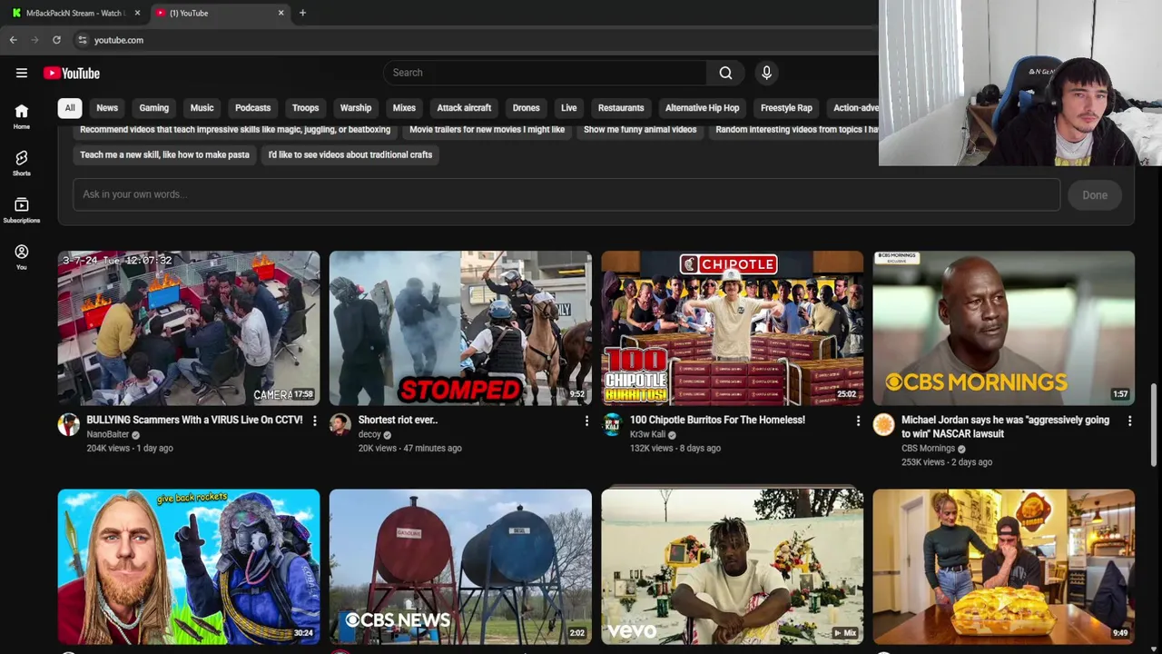Click traditional crafts suggestion chip

point(350,155)
